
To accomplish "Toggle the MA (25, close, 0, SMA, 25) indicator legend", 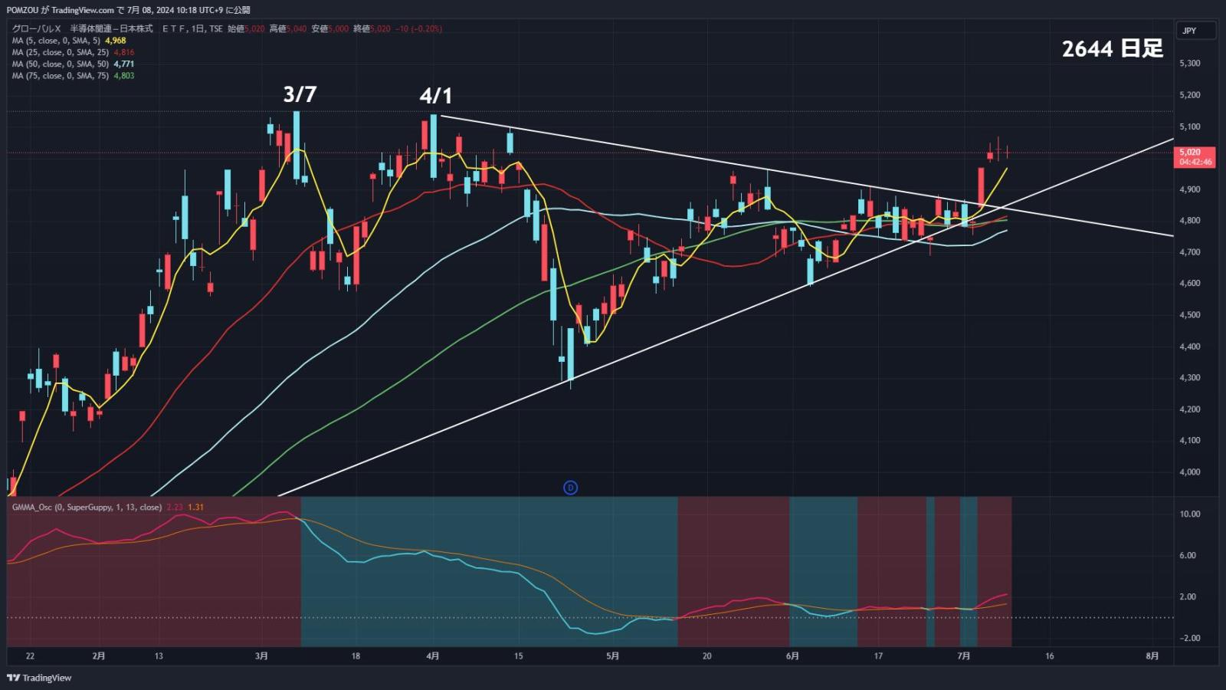I will tap(61, 52).
